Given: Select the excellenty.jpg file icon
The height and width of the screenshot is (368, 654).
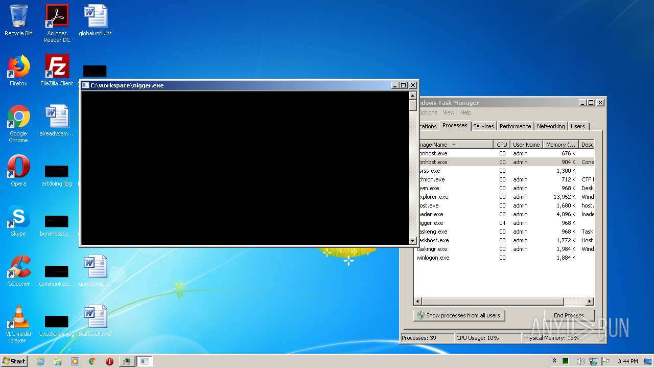Looking at the screenshot, I should pyautogui.click(x=57, y=325).
